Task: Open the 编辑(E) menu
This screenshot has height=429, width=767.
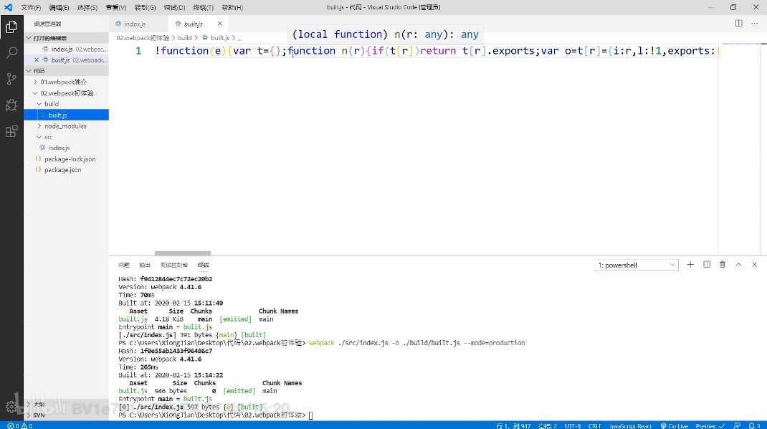Action: coord(59,7)
